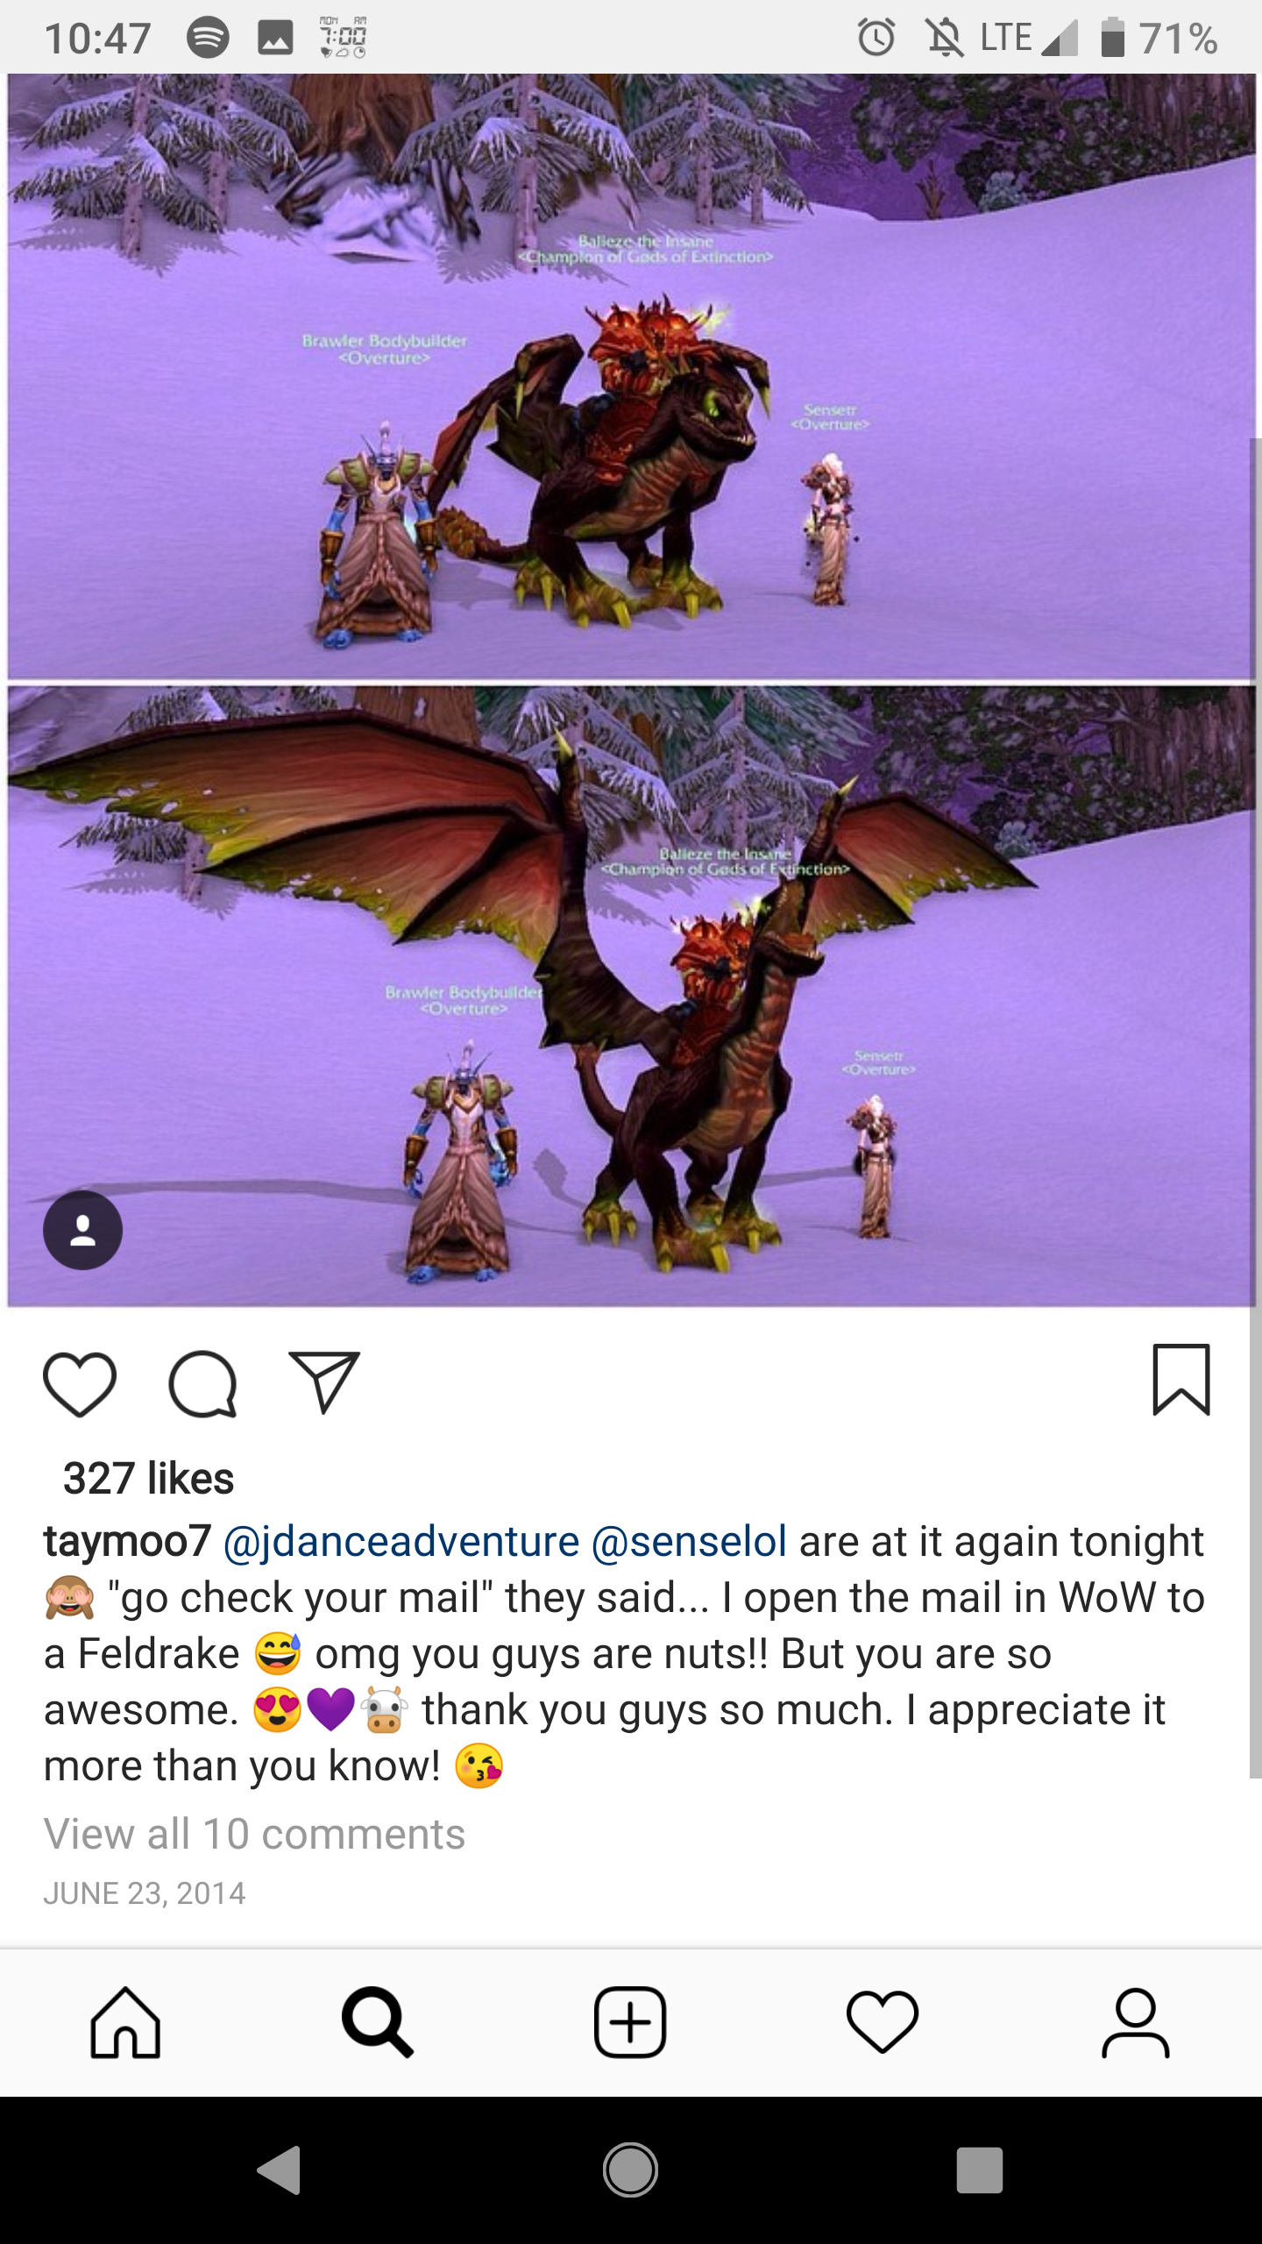Like the post with heart icon
Image resolution: width=1262 pixels, height=2244 pixels.
tap(80, 1384)
